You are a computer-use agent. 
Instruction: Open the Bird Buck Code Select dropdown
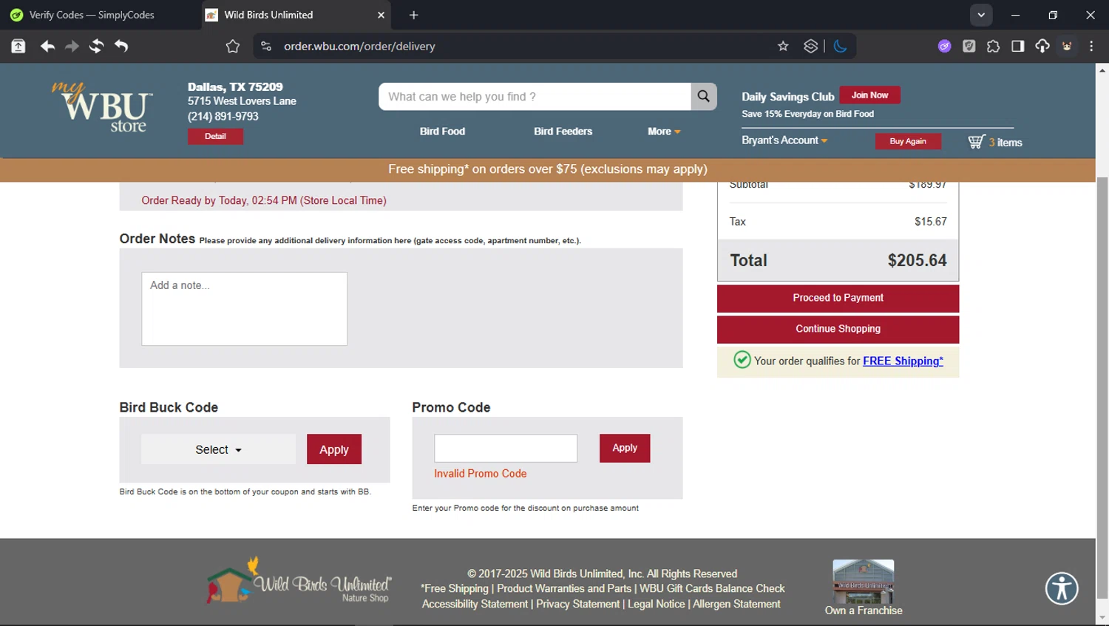(x=218, y=449)
